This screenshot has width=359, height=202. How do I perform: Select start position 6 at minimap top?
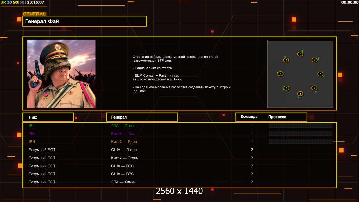click(x=300, y=54)
